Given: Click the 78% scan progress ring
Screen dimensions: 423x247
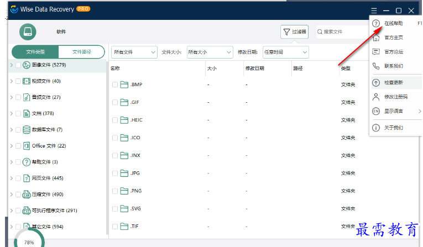Looking at the screenshot, I should 29,241.
